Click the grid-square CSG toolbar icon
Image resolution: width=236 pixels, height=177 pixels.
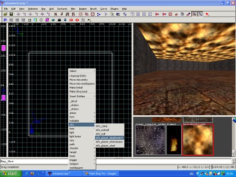click(81, 14)
